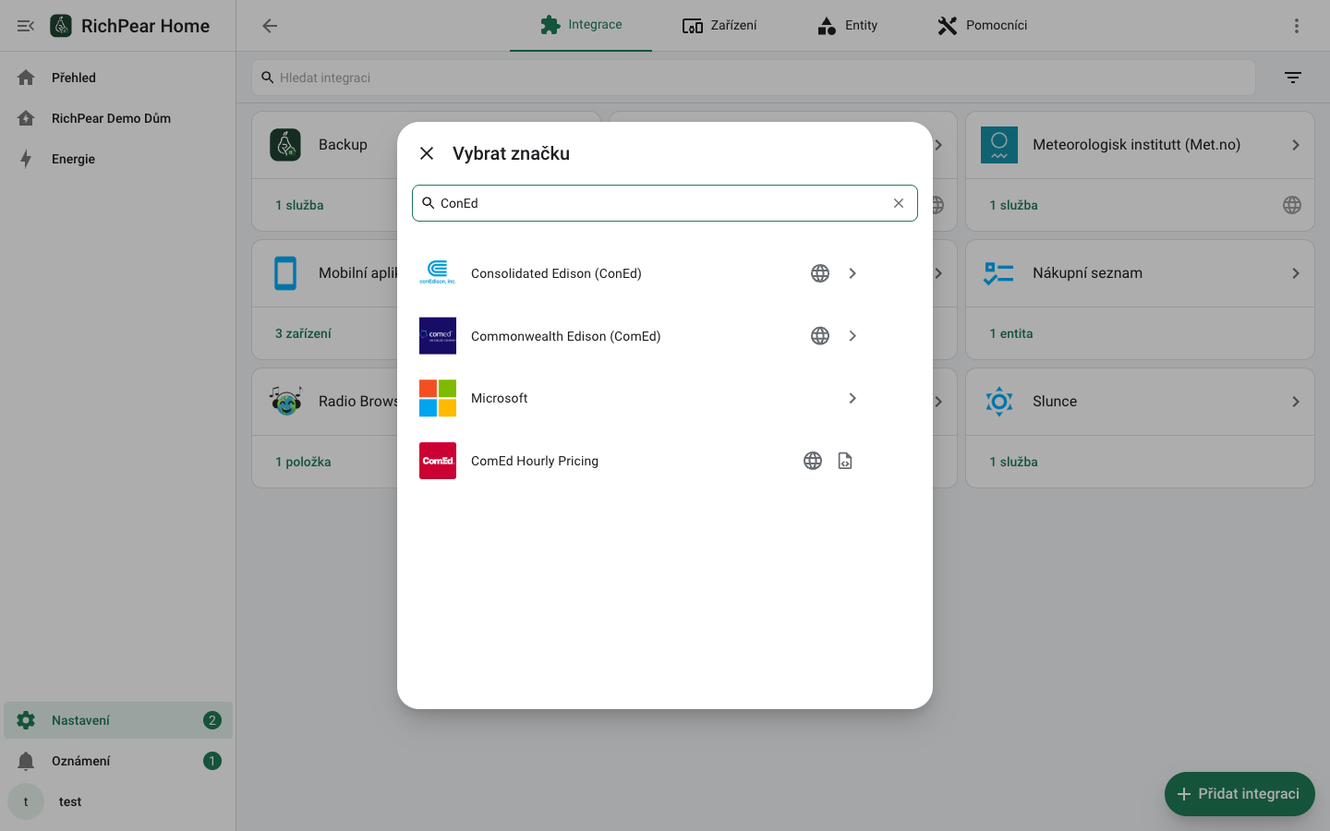Image resolution: width=1330 pixels, height=831 pixels.
Task: Expand the Nákupní seznam chevron
Action: 1296,273
